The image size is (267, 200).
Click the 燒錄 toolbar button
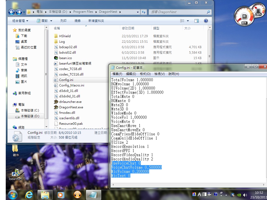click(x=77, y=21)
